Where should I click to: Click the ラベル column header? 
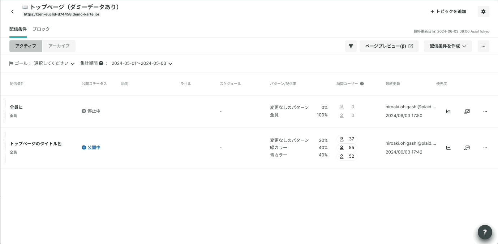click(186, 84)
